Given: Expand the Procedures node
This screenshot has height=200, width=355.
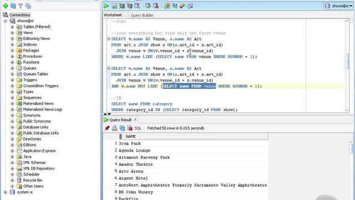Looking at the screenshot, I should (x=12, y=56).
